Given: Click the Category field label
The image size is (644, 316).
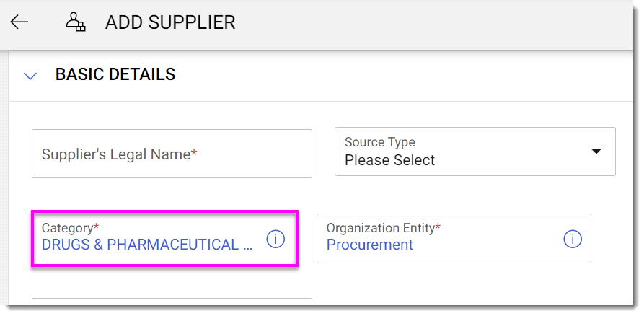Looking at the screenshot, I should coord(67,228).
